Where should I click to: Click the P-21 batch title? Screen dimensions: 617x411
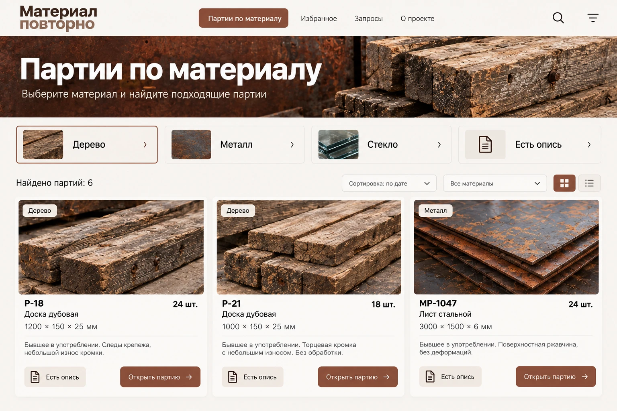[x=231, y=304]
